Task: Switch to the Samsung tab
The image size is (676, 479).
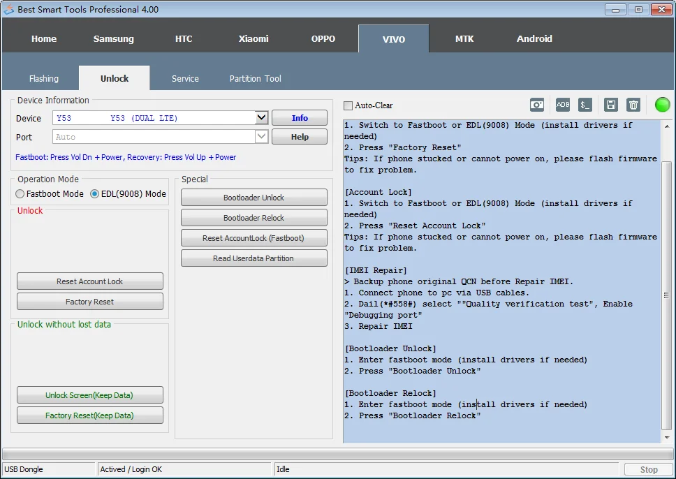Action: [113, 39]
